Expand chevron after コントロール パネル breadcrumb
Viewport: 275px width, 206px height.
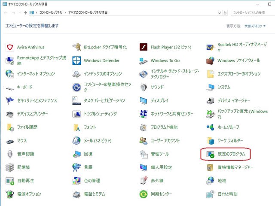tap(65, 12)
